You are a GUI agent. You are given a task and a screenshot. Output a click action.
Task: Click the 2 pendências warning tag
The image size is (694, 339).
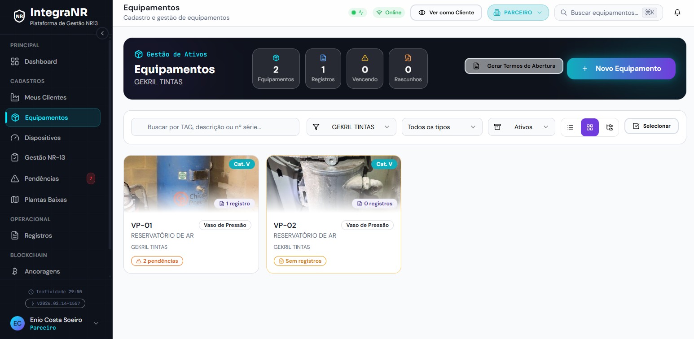click(x=157, y=261)
